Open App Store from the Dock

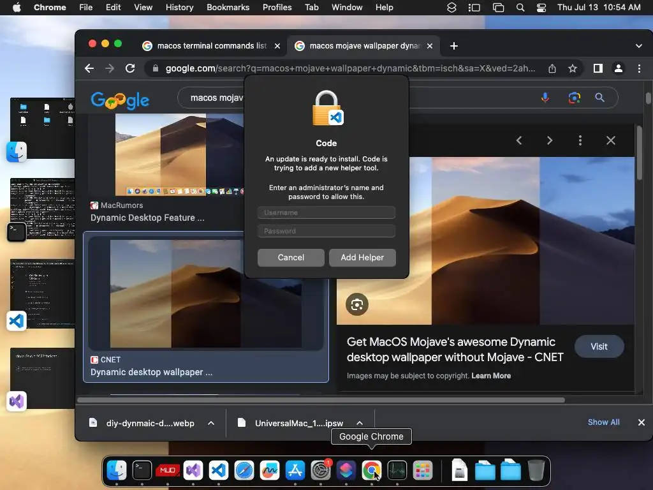pyautogui.click(x=295, y=470)
